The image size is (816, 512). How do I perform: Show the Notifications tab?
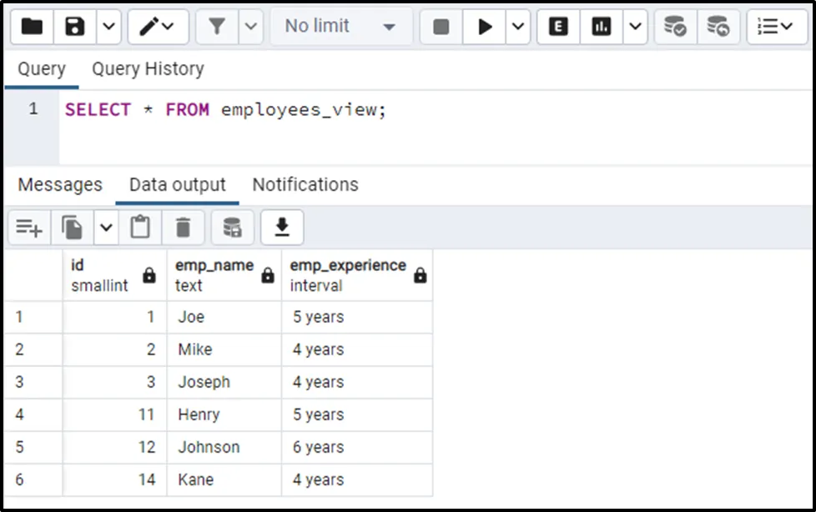pos(305,185)
